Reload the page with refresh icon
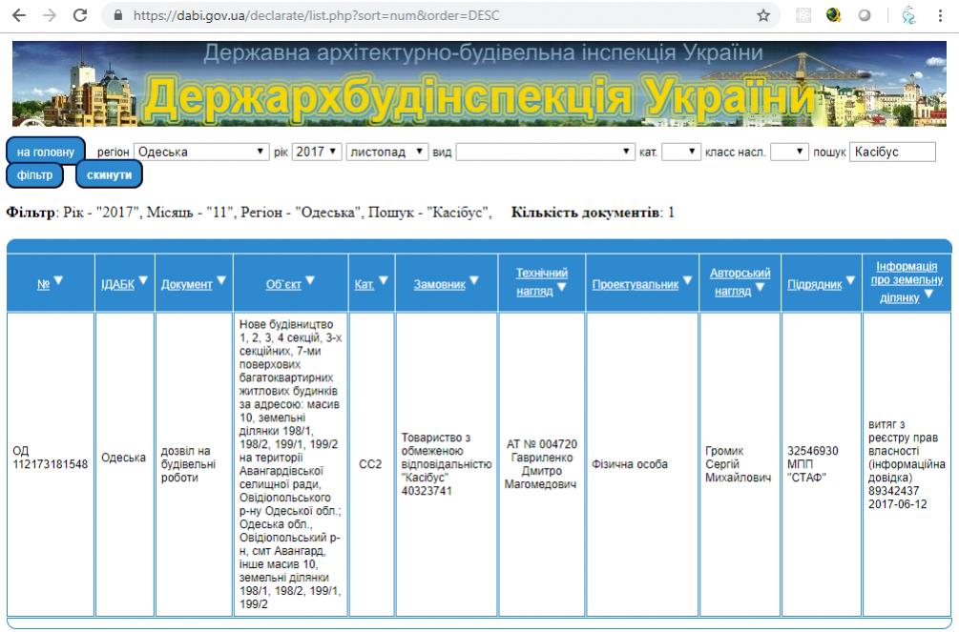Image resolution: width=959 pixels, height=632 pixels. tap(80, 16)
